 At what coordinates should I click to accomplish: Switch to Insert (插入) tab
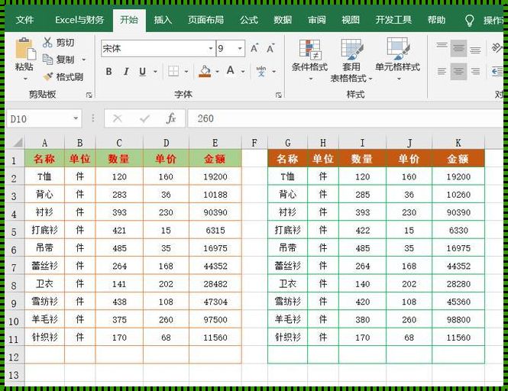pyautogui.click(x=163, y=20)
